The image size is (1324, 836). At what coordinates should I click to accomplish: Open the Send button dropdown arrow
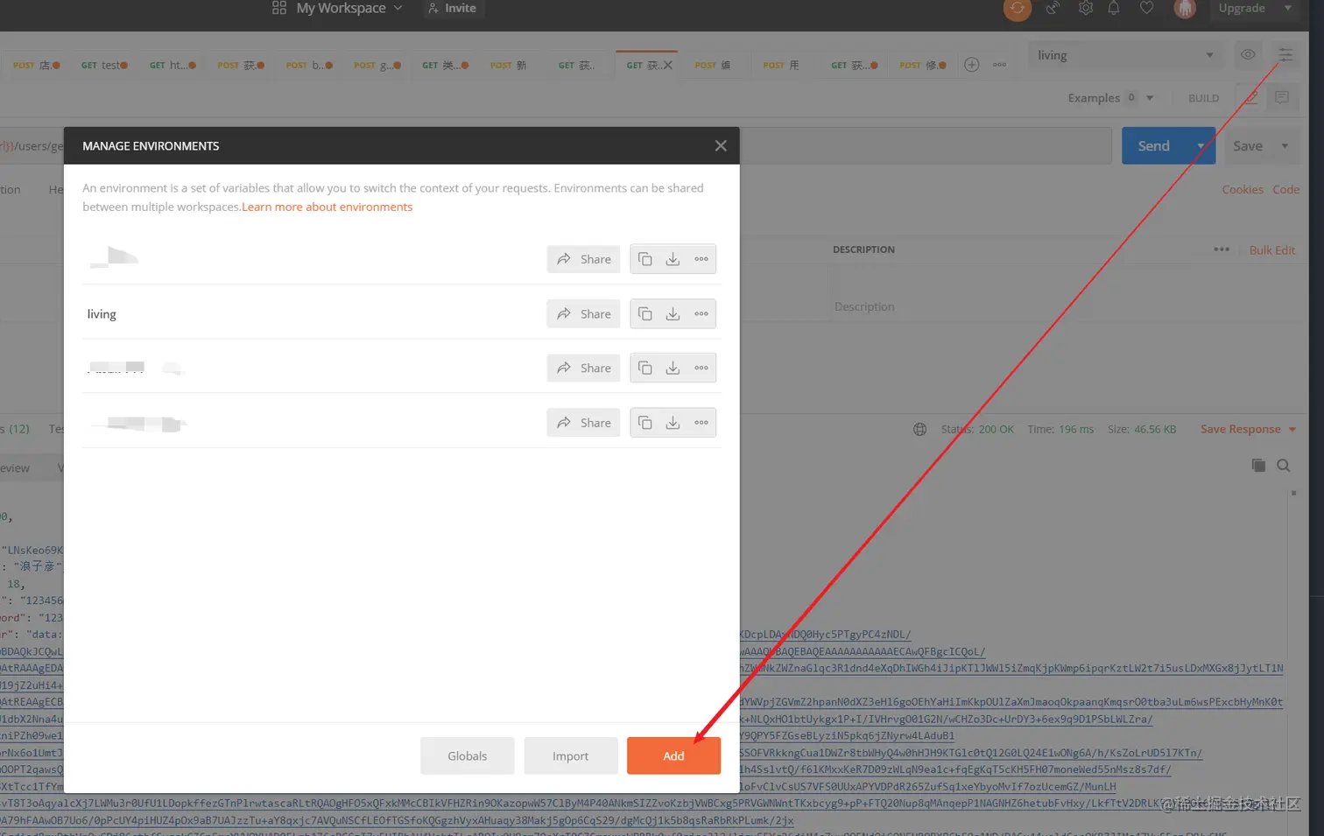click(1200, 146)
